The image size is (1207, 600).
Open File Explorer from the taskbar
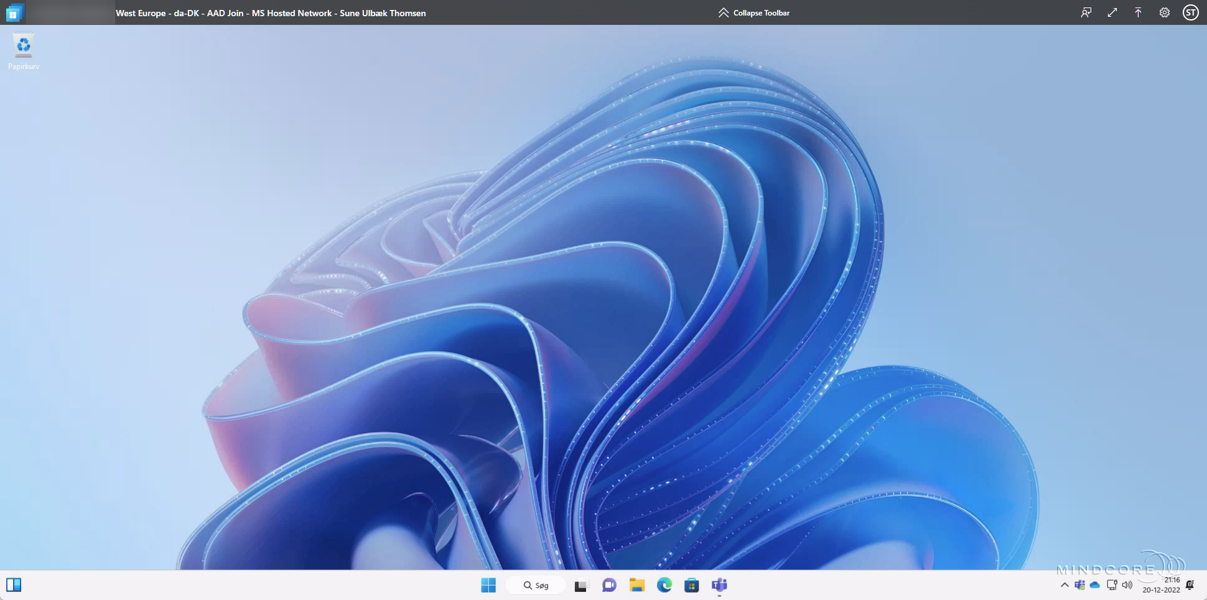pos(636,585)
